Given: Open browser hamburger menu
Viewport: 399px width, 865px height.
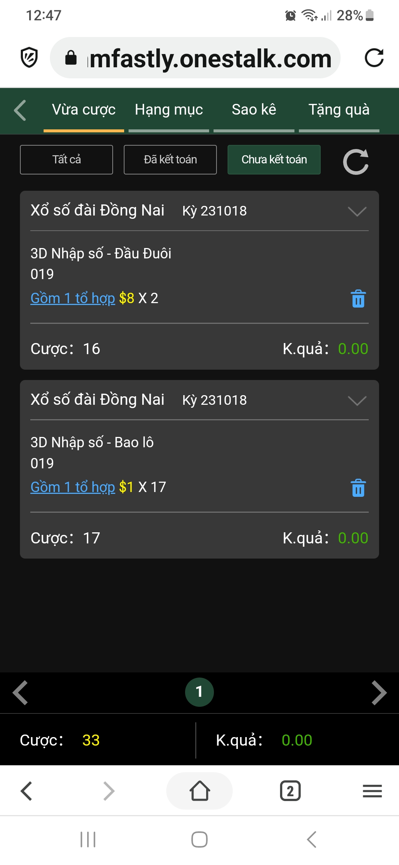Looking at the screenshot, I should tap(372, 791).
